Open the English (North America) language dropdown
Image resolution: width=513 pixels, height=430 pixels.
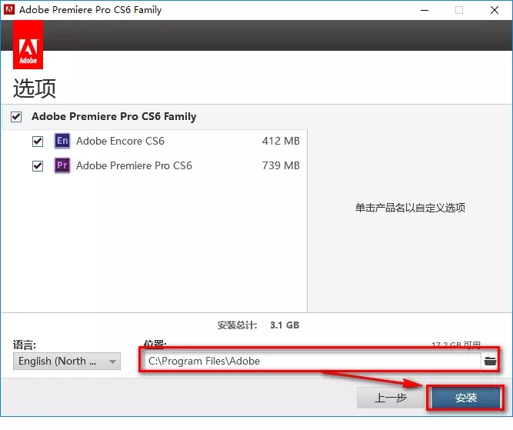pos(67,361)
